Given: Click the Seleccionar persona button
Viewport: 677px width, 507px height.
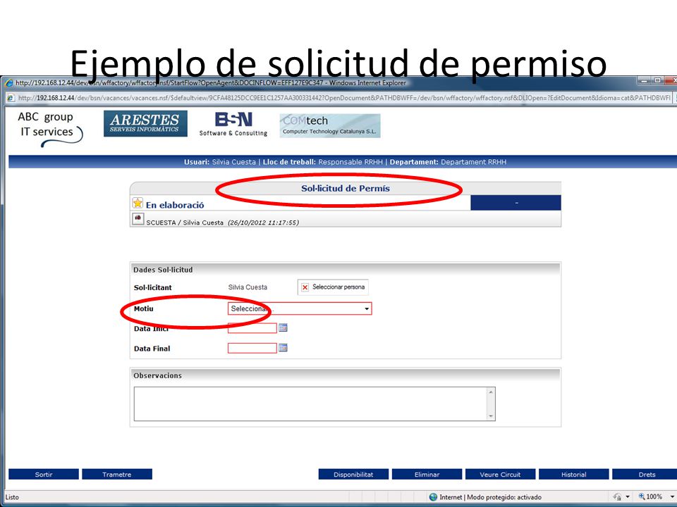Looking at the screenshot, I should pyautogui.click(x=333, y=287).
